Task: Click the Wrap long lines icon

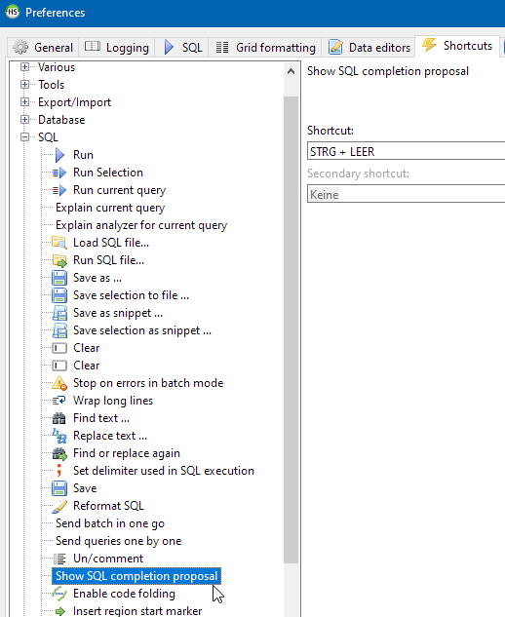Action: tap(59, 401)
